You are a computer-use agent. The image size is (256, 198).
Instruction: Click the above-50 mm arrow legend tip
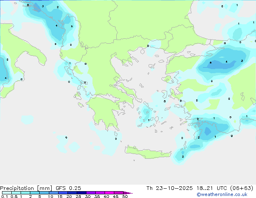coord(128,193)
